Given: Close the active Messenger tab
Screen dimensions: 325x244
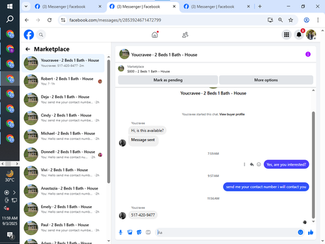Looking at the screenshot, I should (174, 7).
